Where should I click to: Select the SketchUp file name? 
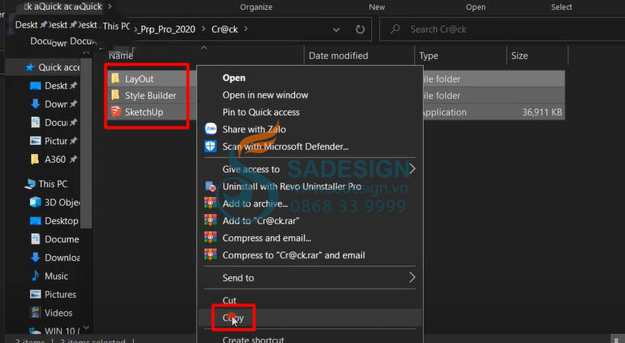pos(144,112)
